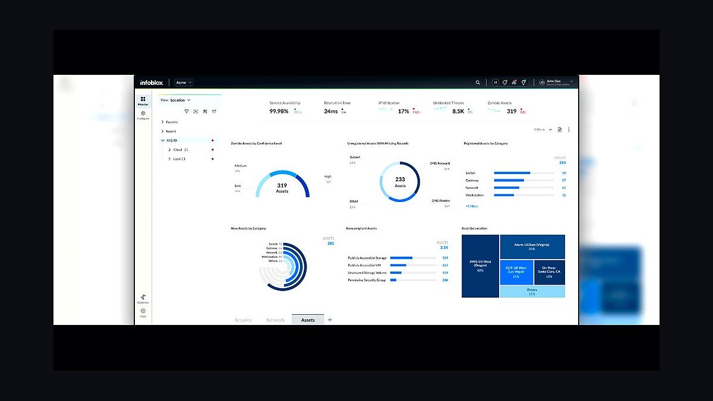Click the +5 More link in Registered Assets
The height and width of the screenshot is (401, 713).
pyautogui.click(x=471, y=206)
